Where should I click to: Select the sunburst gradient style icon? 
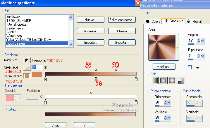coord(172,80)
